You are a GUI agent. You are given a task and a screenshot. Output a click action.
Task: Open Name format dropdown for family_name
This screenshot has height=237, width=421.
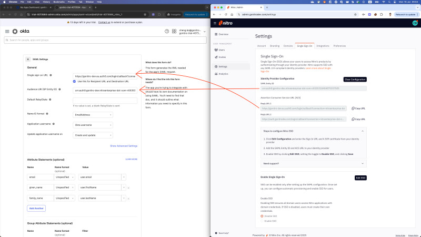point(64,199)
